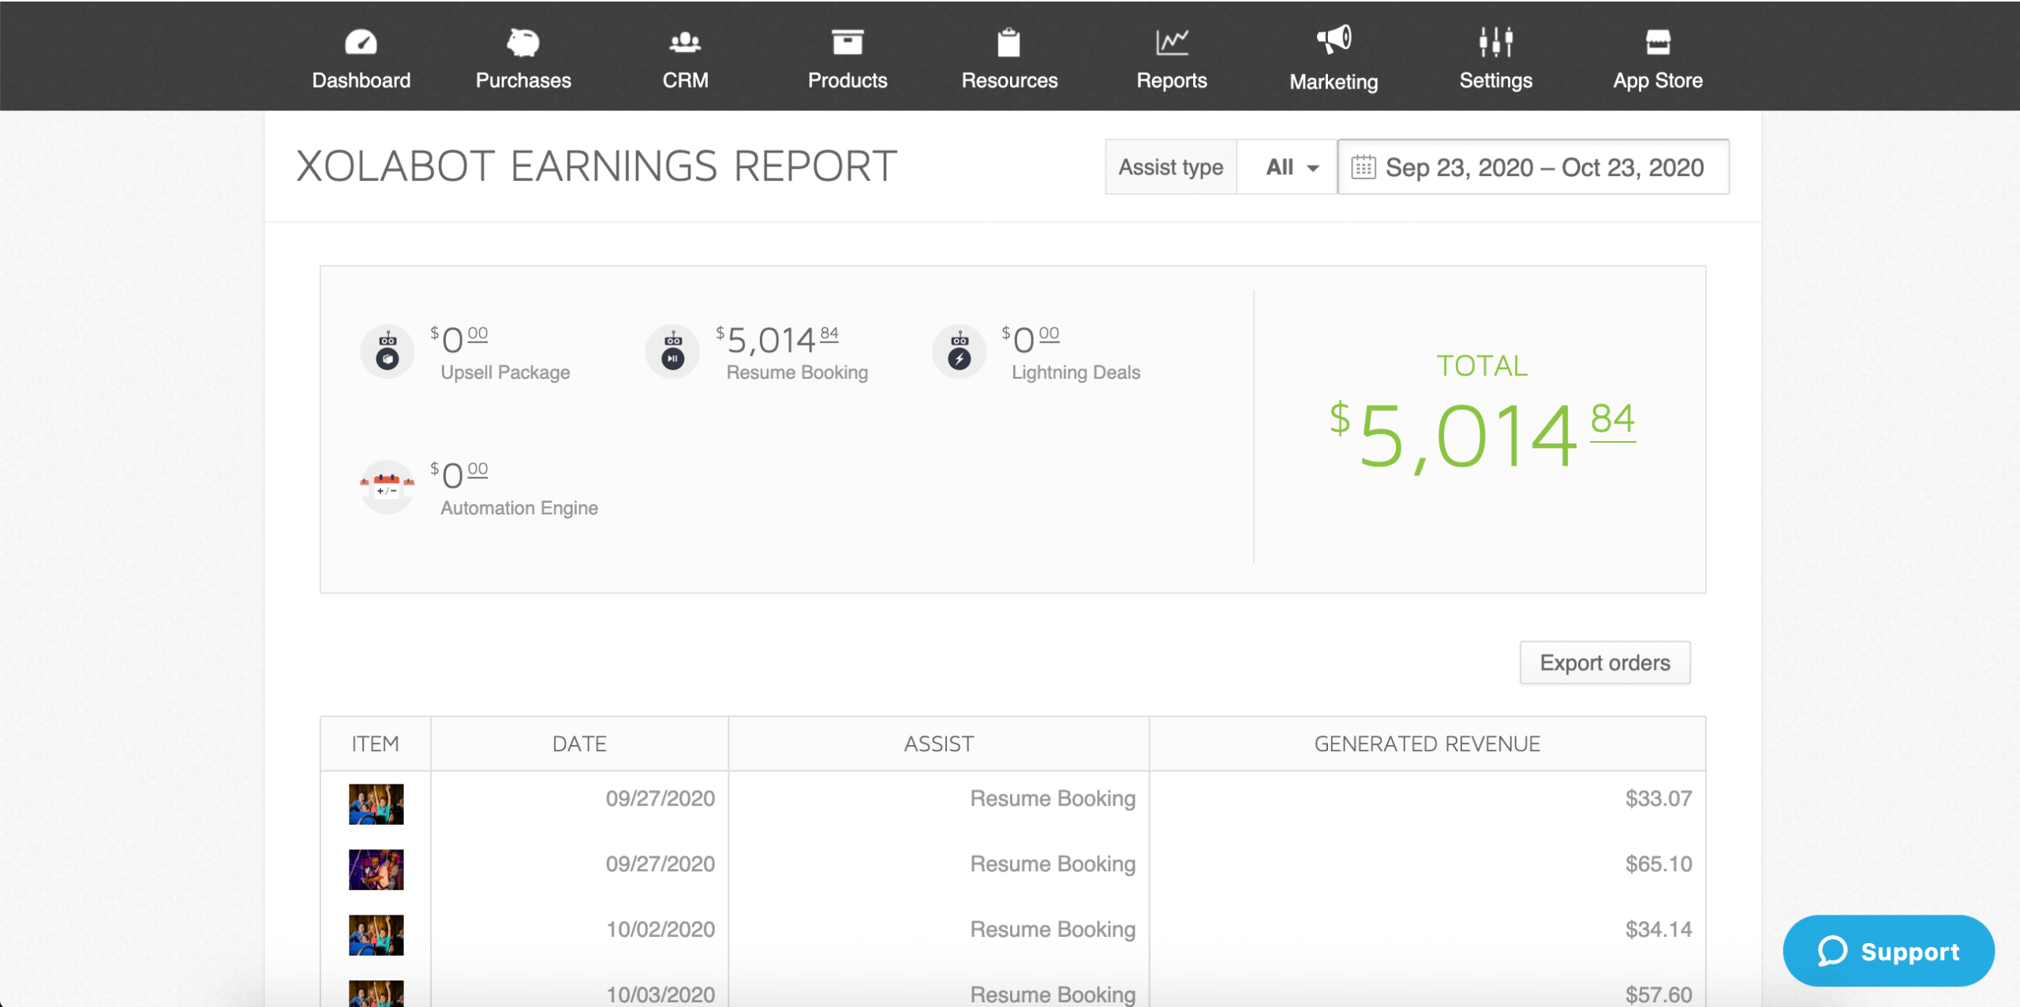
Task: Click the Resources menu label
Action: click(1009, 80)
